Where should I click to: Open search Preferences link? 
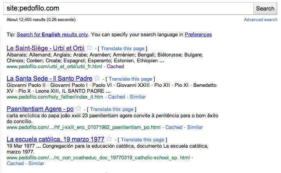tap(198, 35)
